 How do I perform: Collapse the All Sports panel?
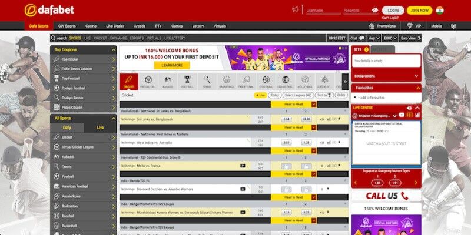coord(113,119)
